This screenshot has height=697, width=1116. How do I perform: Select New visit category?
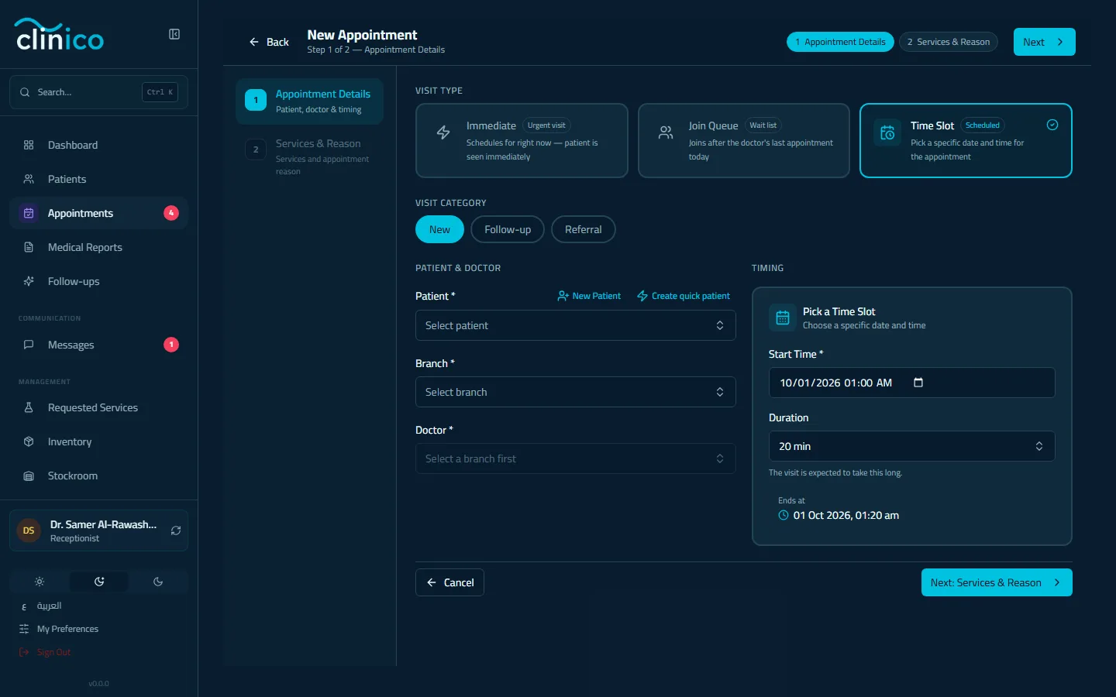[x=439, y=229]
